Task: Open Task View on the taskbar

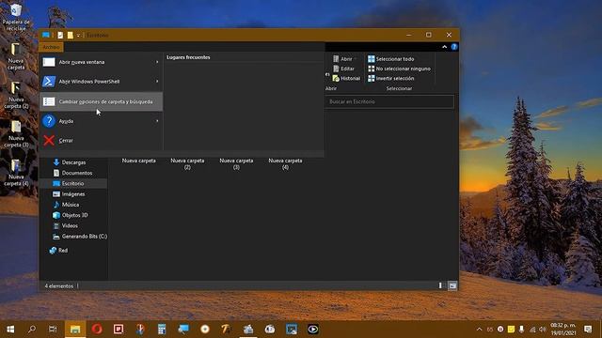Action: click(53, 330)
